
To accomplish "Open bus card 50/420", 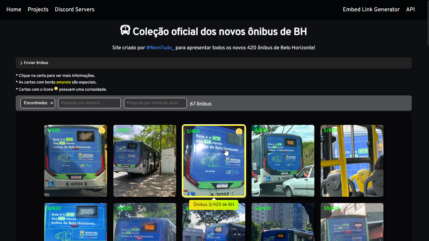I will 352,222.
